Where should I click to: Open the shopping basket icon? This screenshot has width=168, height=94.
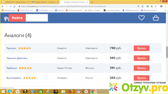156,18
